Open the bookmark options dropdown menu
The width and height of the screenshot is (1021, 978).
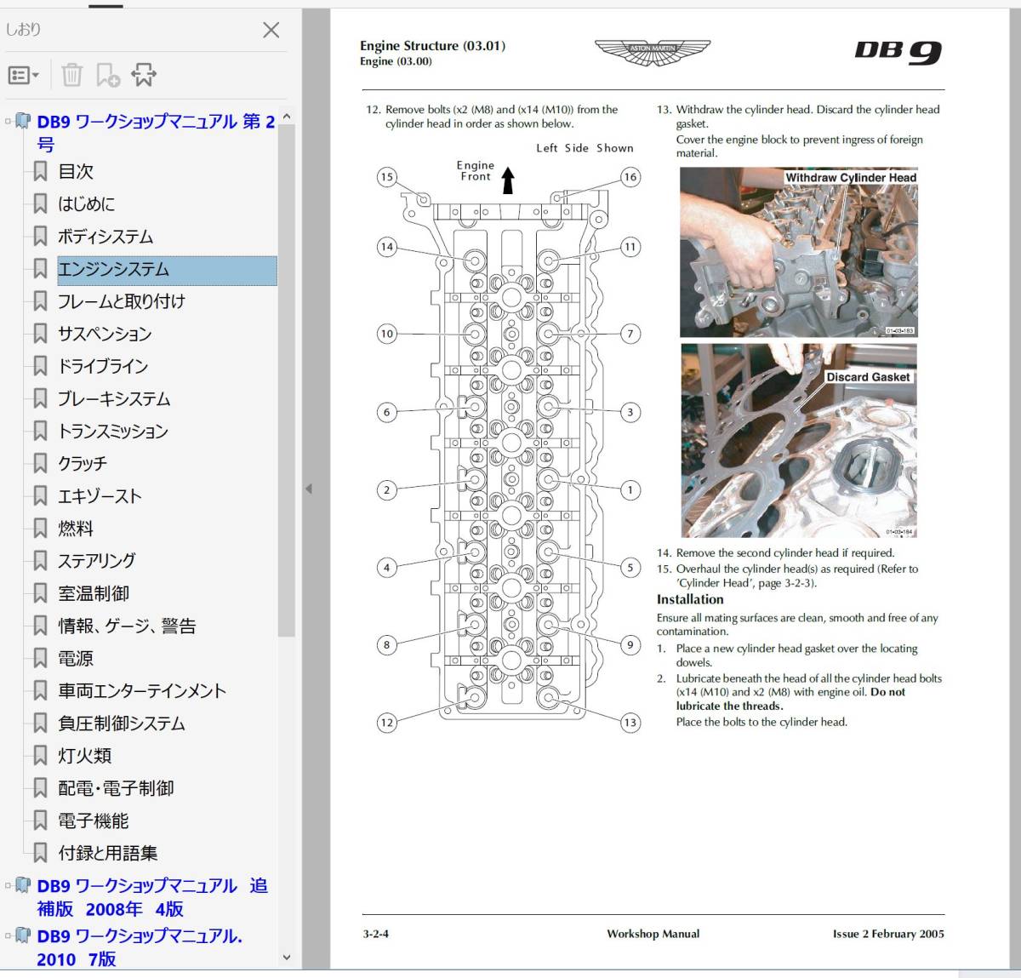tap(24, 76)
